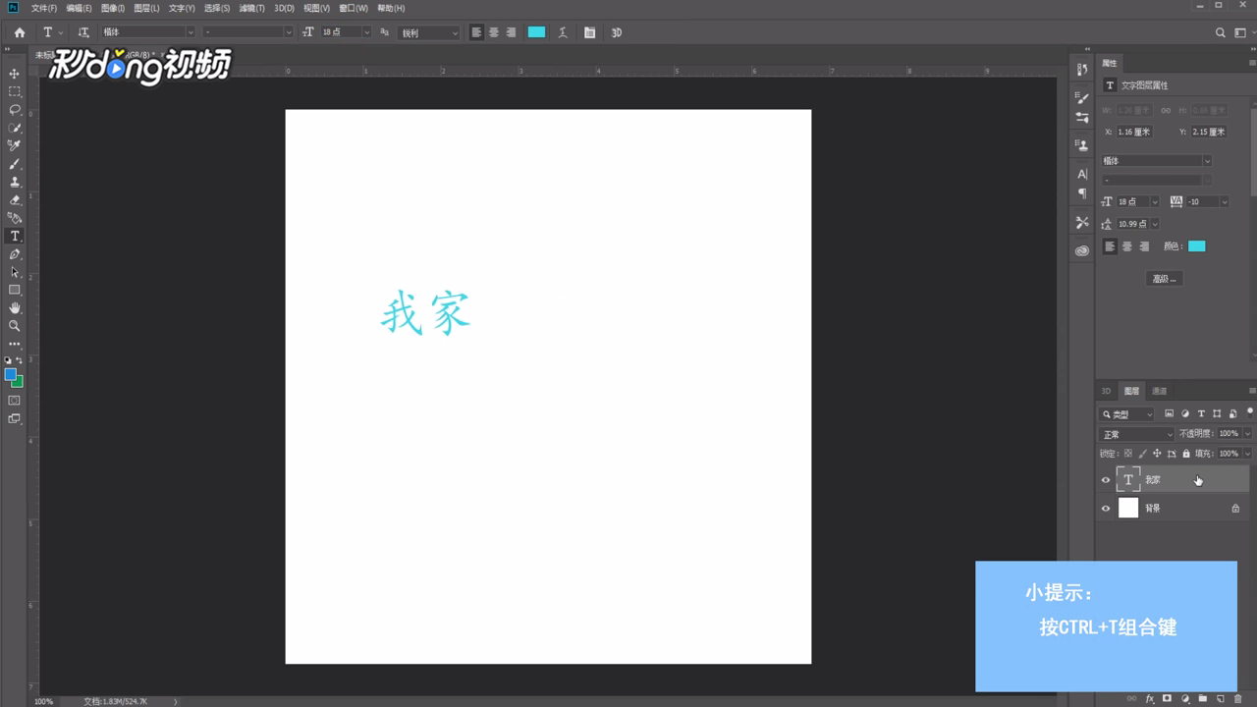This screenshot has width=1257, height=707.
Task: Open the font family dropdown in options bar
Action: (x=189, y=32)
